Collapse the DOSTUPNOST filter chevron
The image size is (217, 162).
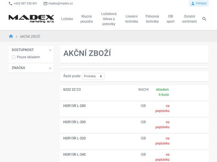(x=50, y=50)
